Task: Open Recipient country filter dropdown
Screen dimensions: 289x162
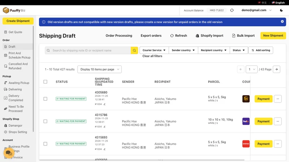Action: [214, 50]
